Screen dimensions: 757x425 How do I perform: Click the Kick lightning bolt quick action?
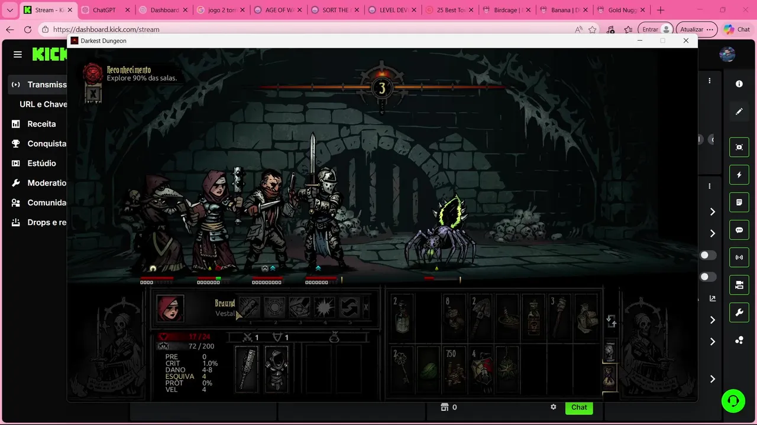pos(739,175)
